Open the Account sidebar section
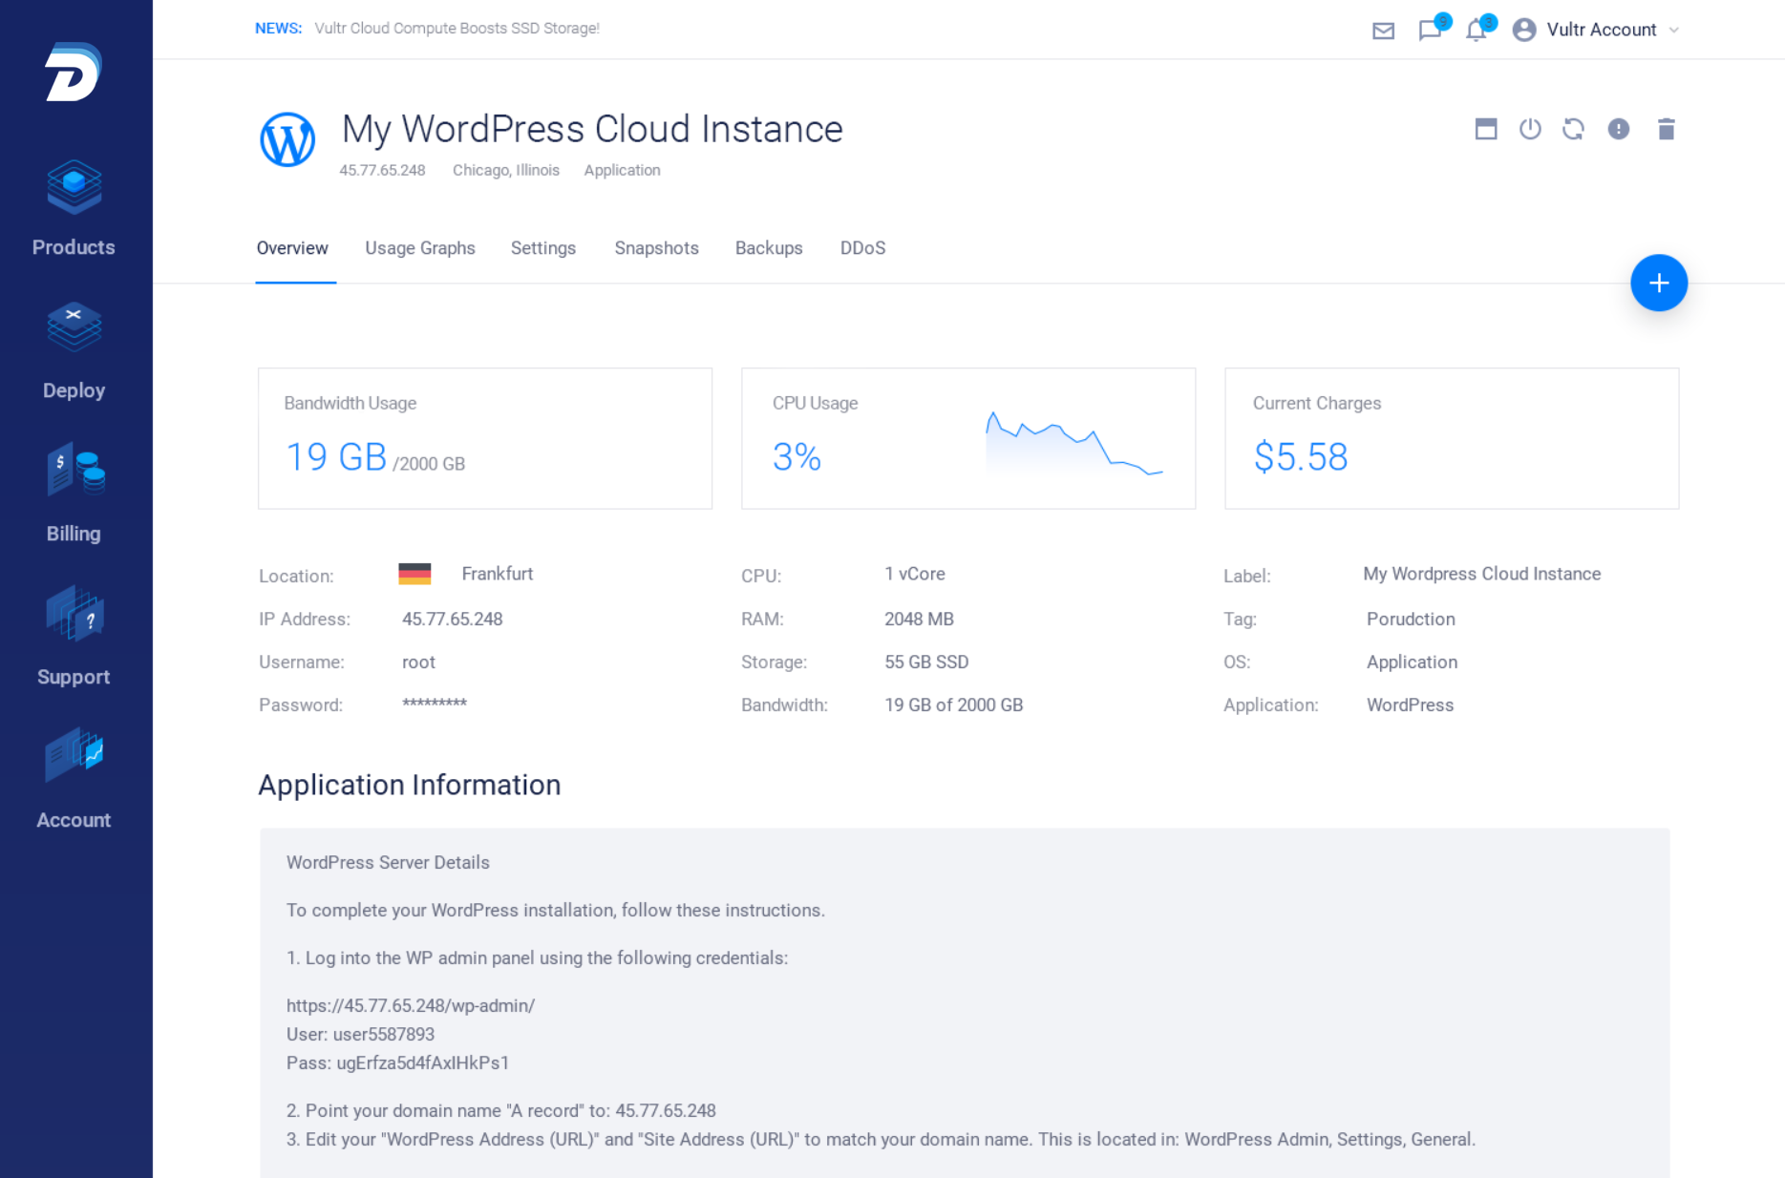 pyautogui.click(x=74, y=780)
